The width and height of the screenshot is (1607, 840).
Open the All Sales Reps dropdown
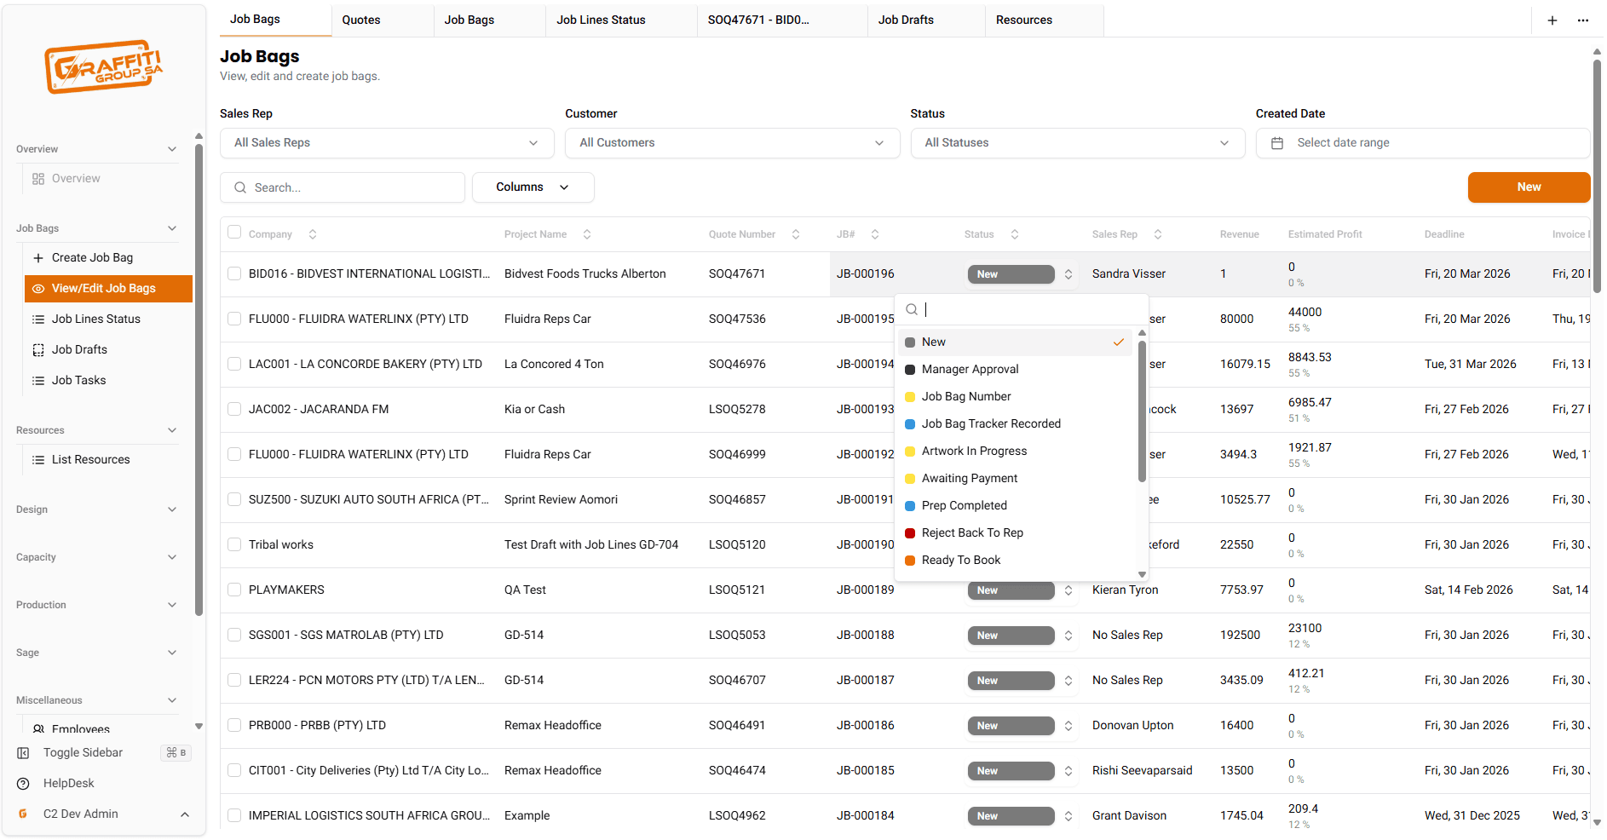386,143
